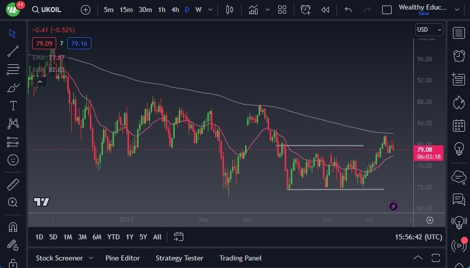470x268 pixels.
Task: Start bar replay mode
Action: [325, 10]
